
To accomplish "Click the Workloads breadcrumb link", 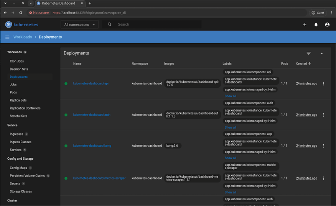I will pos(23,37).
